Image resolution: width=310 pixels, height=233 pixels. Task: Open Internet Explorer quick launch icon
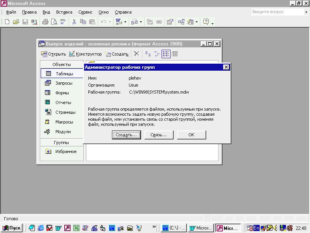[x=41, y=228]
